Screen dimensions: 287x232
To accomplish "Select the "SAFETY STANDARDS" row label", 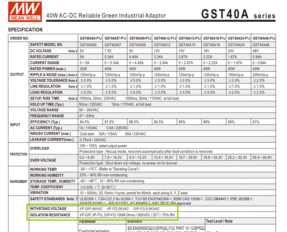I will 48,199.
